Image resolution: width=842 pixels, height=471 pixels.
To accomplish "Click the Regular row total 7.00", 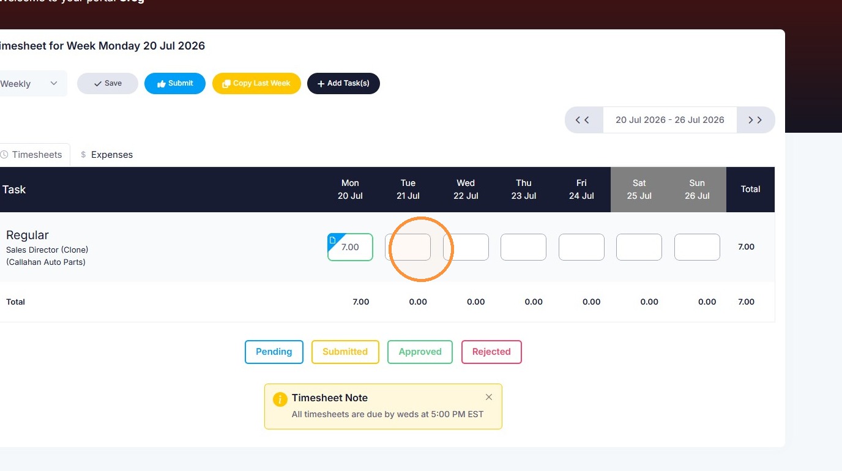I will click(x=747, y=247).
